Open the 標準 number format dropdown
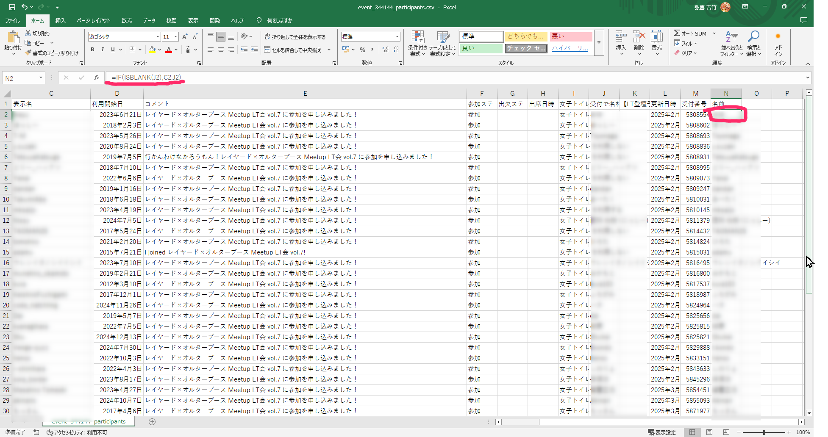This screenshot has width=828, height=437. 397,36
